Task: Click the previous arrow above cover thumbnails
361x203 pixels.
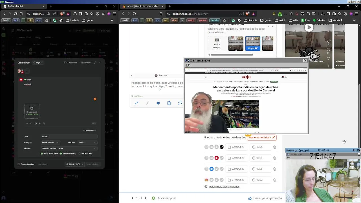Action: [x=268, y=26]
